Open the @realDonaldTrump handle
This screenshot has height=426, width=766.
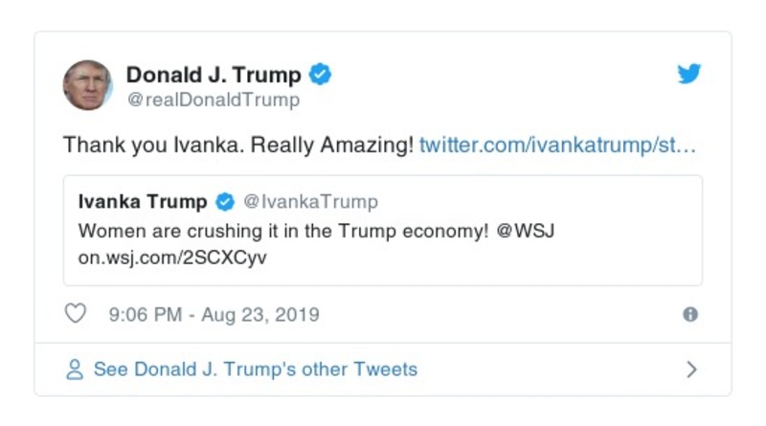pyautogui.click(x=213, y=100)
